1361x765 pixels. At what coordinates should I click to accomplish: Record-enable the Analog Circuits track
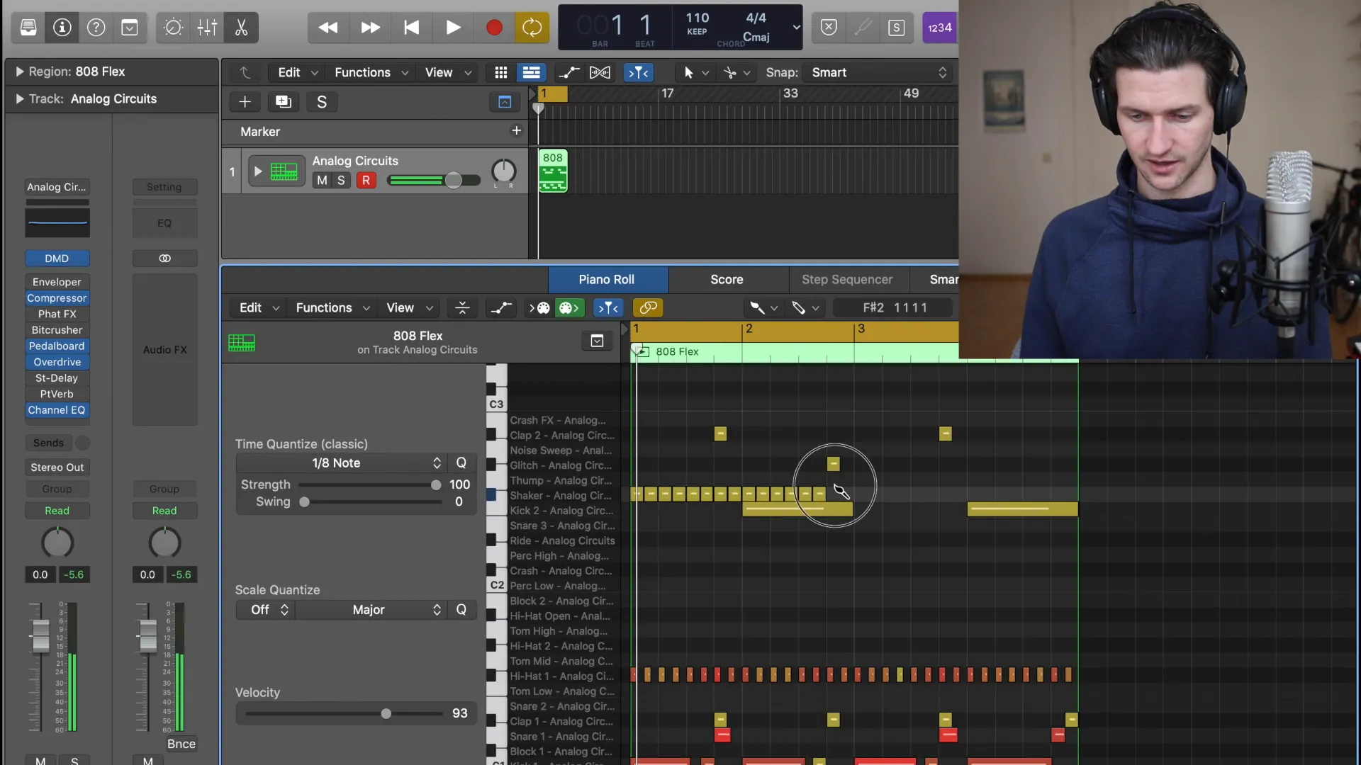tap(366, 180)
